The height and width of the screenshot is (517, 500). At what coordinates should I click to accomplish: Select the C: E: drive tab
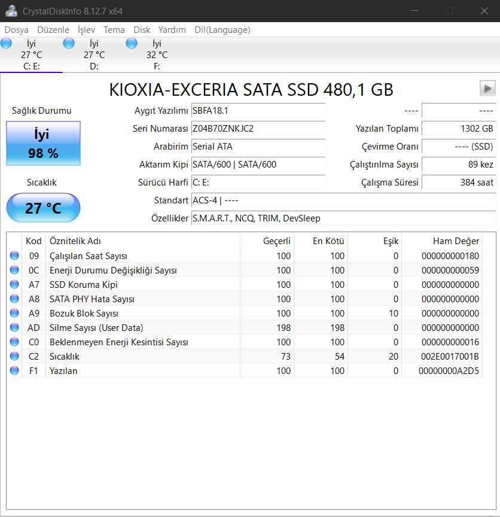pos(31,54)
